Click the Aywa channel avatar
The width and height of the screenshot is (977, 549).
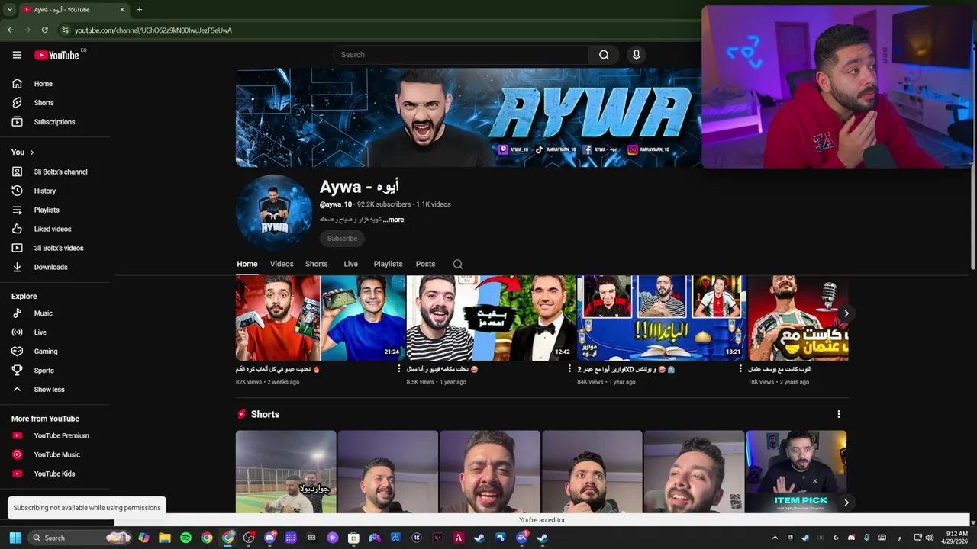(x=274, y=213)
